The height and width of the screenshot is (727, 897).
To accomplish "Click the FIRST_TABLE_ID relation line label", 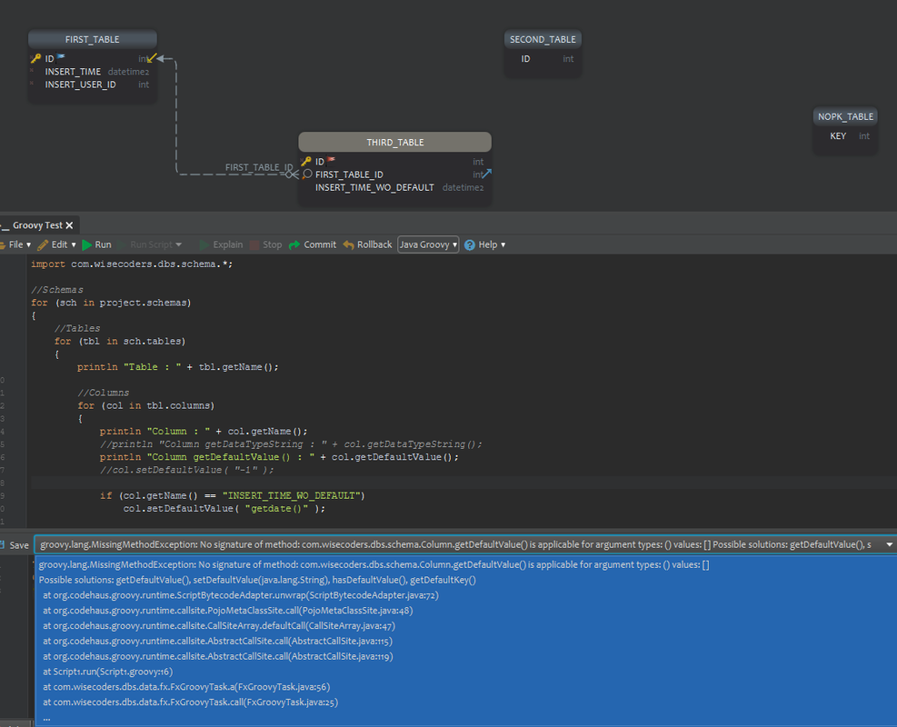I will point(259,167).
